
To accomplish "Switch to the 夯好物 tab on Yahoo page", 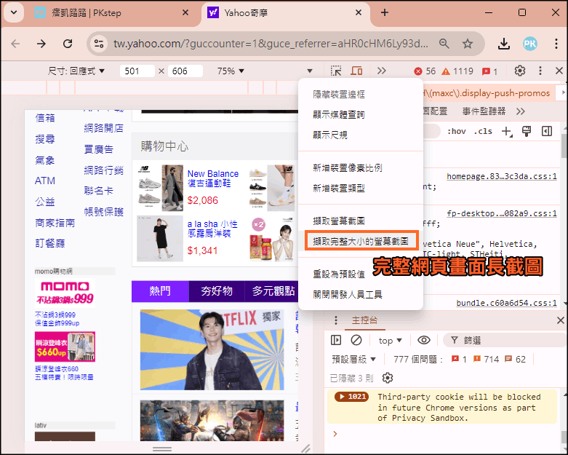I will [217, 291].
